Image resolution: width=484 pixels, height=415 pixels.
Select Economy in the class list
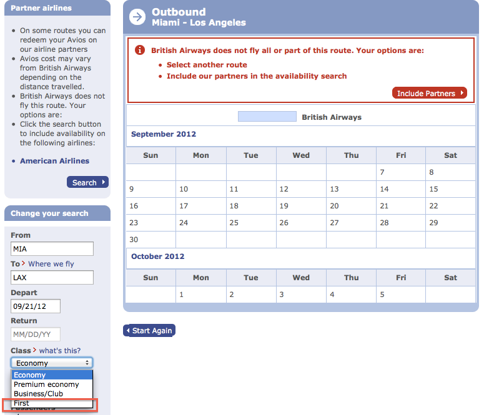pos(52,375)
